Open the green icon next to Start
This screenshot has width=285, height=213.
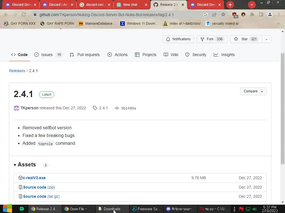(22, 209)
